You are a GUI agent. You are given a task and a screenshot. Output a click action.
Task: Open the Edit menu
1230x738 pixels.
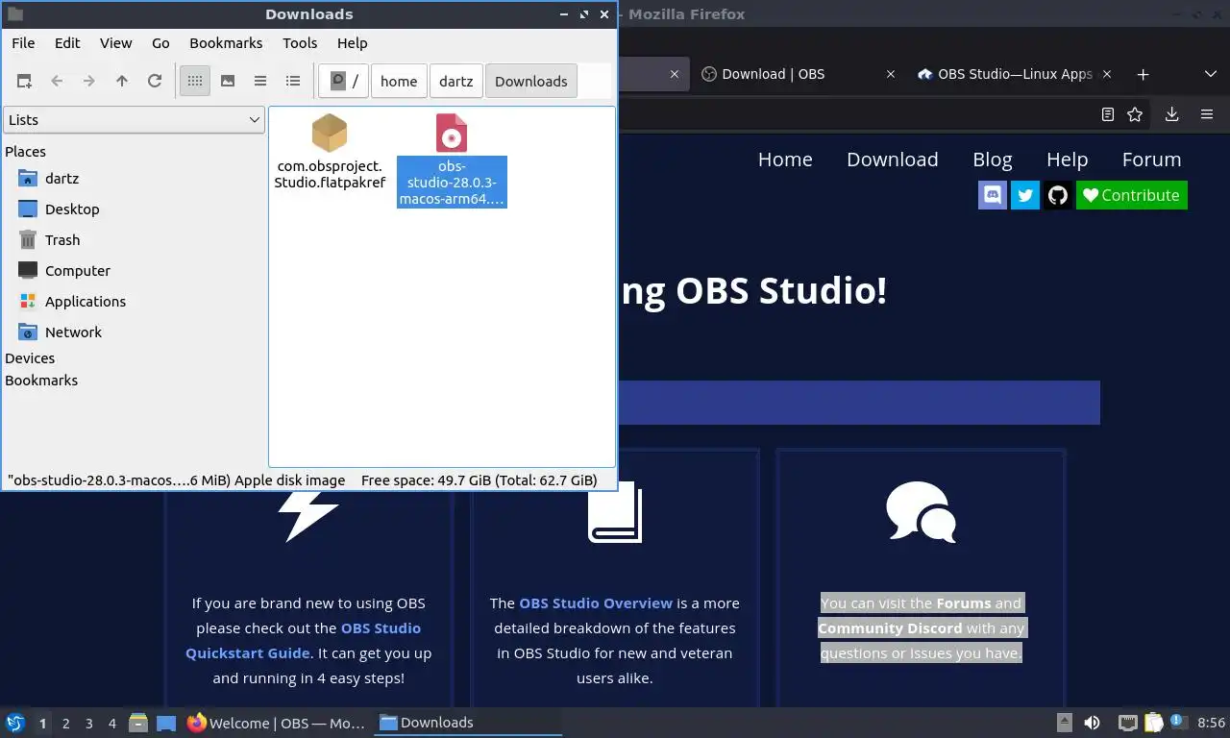(x=67, y=43)
